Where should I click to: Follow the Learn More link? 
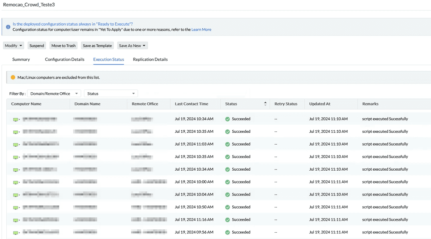(x=201, y=30)
